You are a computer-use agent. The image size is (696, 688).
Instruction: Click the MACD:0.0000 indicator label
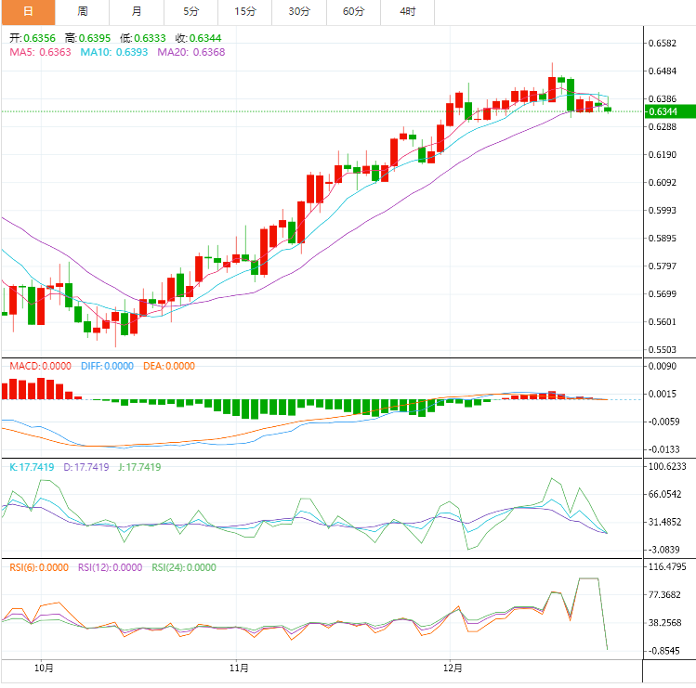(40, 367)
